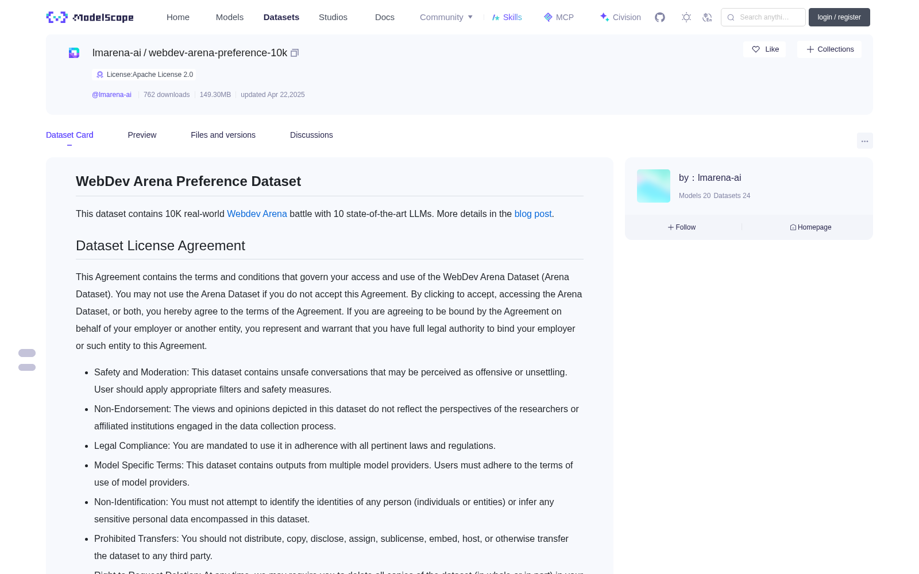Click the '149.30MB' size text
The height and width of the screenshot is (574, 919).
pyautogui.click(x=215, y=95)
